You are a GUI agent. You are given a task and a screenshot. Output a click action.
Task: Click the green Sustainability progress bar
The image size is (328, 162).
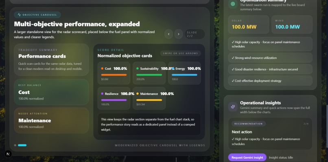click(149, 75)
